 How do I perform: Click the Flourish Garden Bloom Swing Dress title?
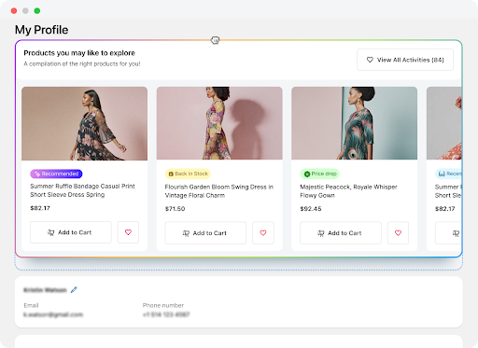tap(219, 191)
